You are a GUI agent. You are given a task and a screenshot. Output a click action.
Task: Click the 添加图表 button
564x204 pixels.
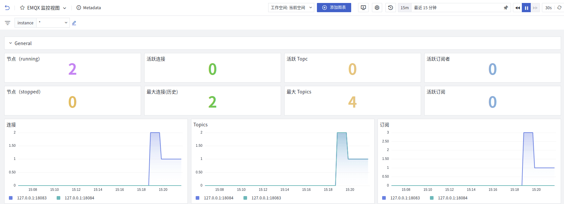point(334,8)
